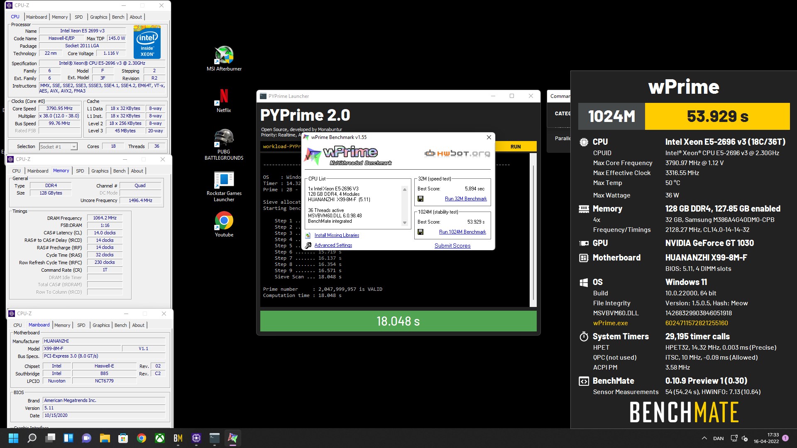Open the MSI Afterburner desktop shortcut
797x448 pixels.
point(224,58)
